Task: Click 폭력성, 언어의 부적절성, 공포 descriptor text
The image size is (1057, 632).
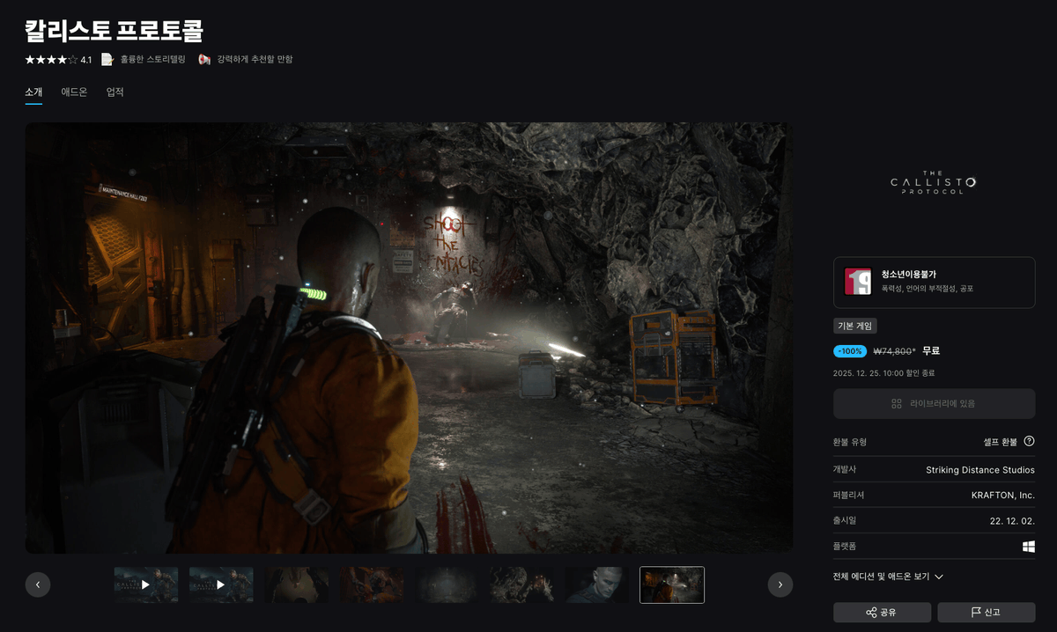Action: click(x=927, y=289)
